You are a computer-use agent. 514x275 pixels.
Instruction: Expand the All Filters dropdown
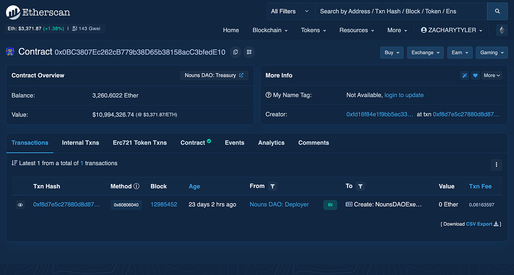(290, 11)
